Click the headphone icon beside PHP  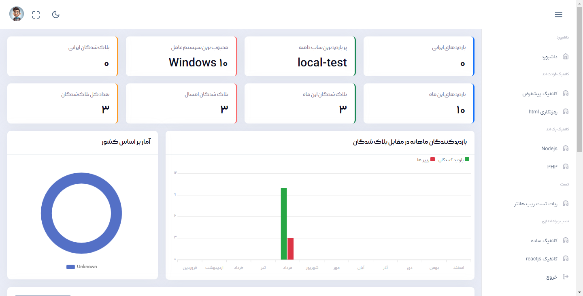pyautogui.click(x=566, y=166)
